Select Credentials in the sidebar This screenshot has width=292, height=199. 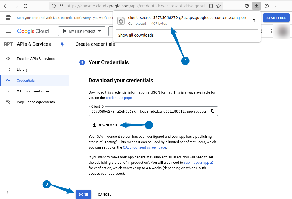click(26, 80)
